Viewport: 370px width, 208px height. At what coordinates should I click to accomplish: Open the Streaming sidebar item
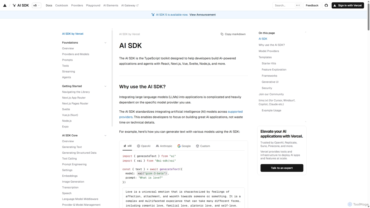(x=69, y=72)
